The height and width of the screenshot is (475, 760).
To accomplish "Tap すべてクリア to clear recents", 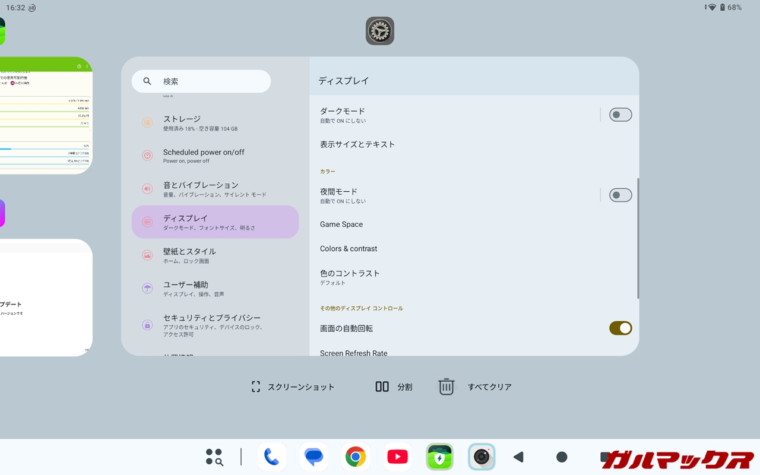I will [475, 387].
